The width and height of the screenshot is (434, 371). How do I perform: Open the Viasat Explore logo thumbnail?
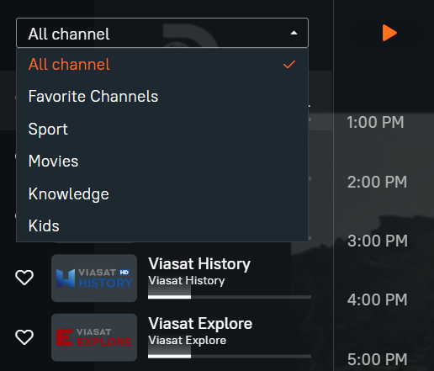(94, 337)
